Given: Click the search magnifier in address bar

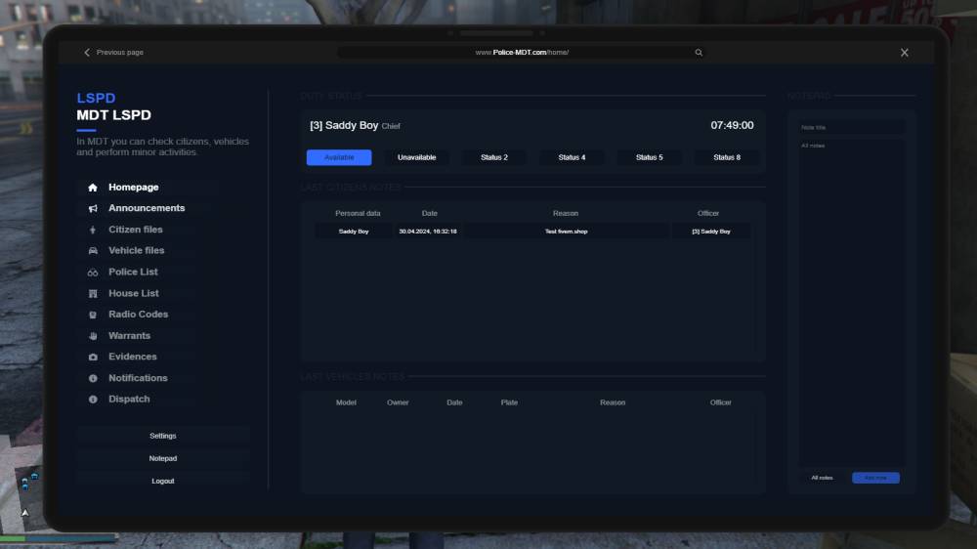Looking at the screenshot, I should click(699, 53).
